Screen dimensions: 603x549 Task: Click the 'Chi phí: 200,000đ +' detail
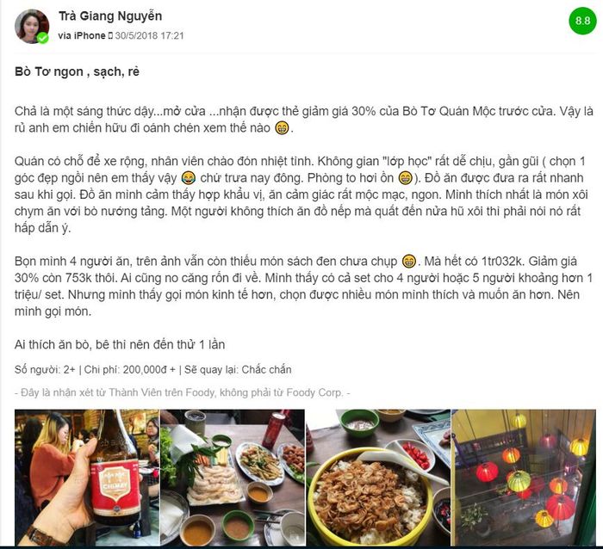pos(130,370)
